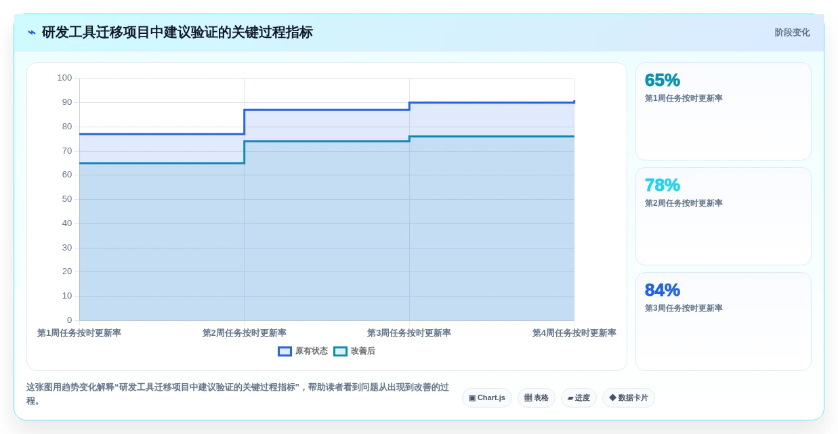The height and width of the screenshot is (434, 838).
Task: Click the 表格 tag
Action: click(x=537, y=398)
